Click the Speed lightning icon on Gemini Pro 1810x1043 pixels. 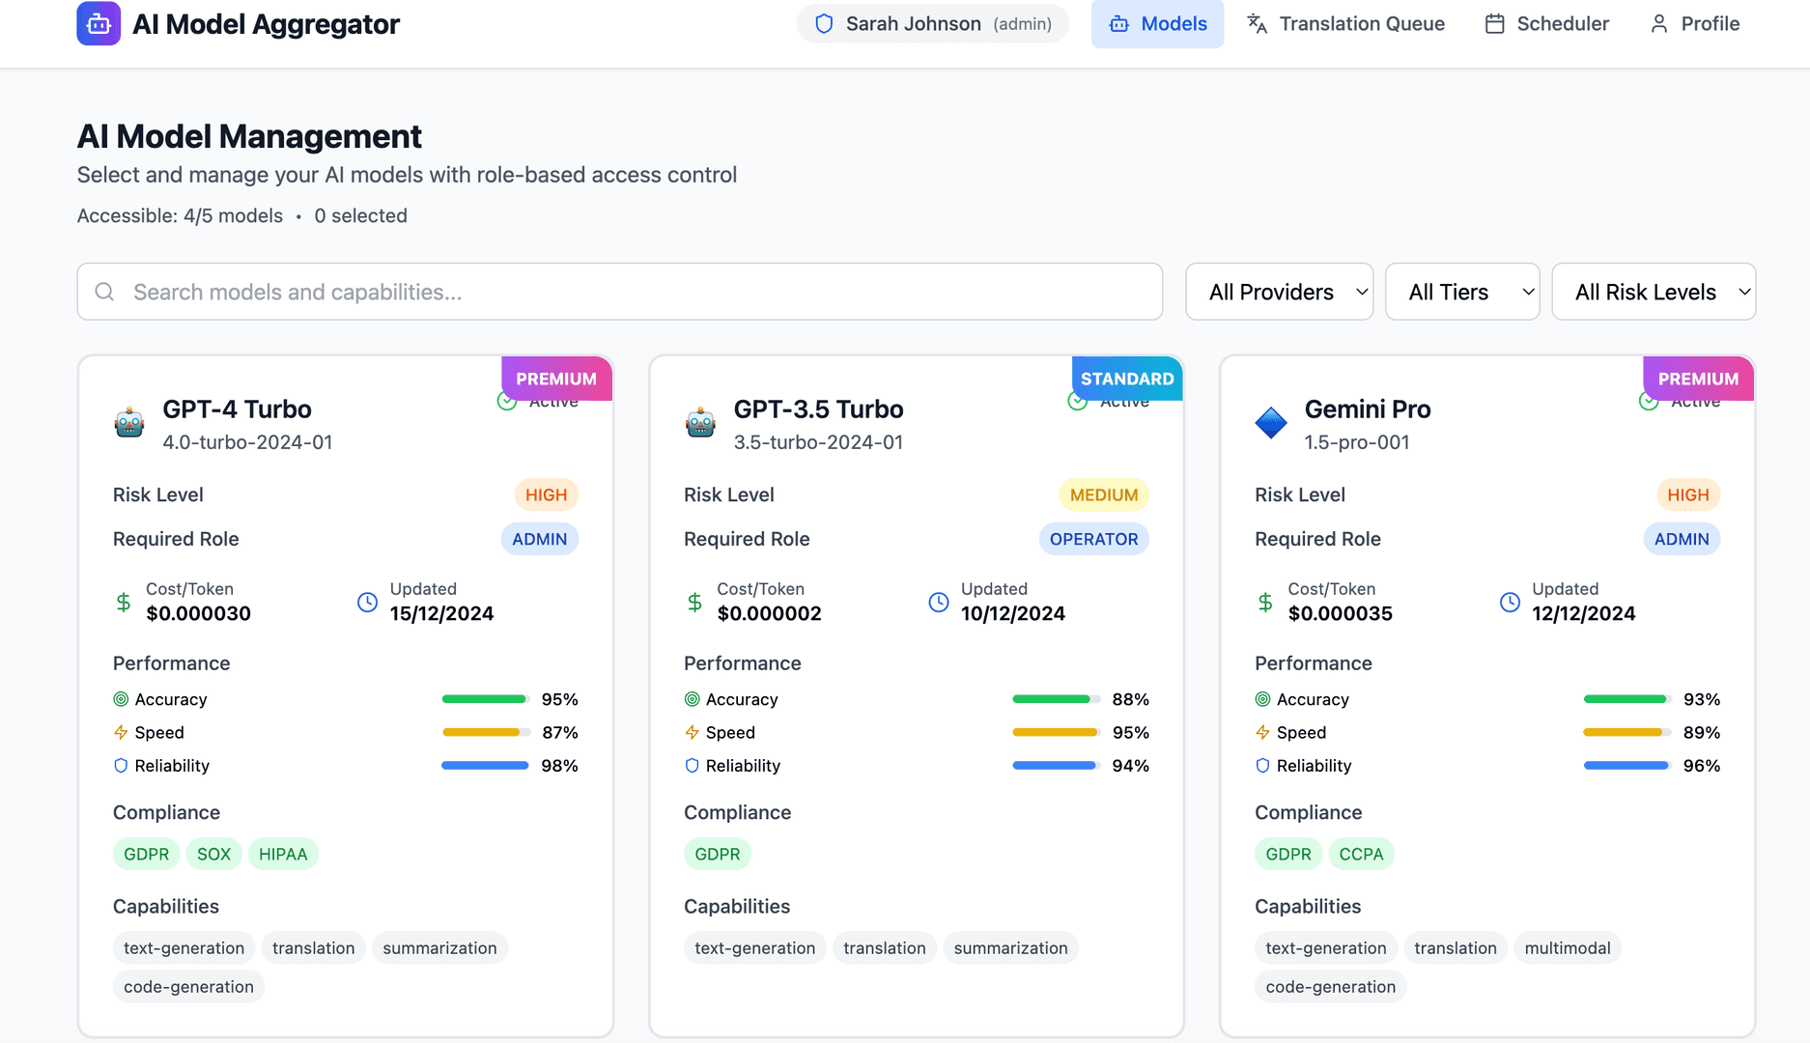click(1262, 732)
